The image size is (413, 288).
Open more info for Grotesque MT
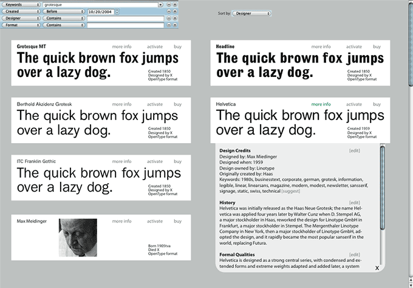point(121,47)
